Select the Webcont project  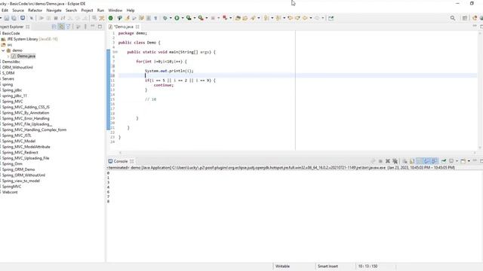coord(10,193)
